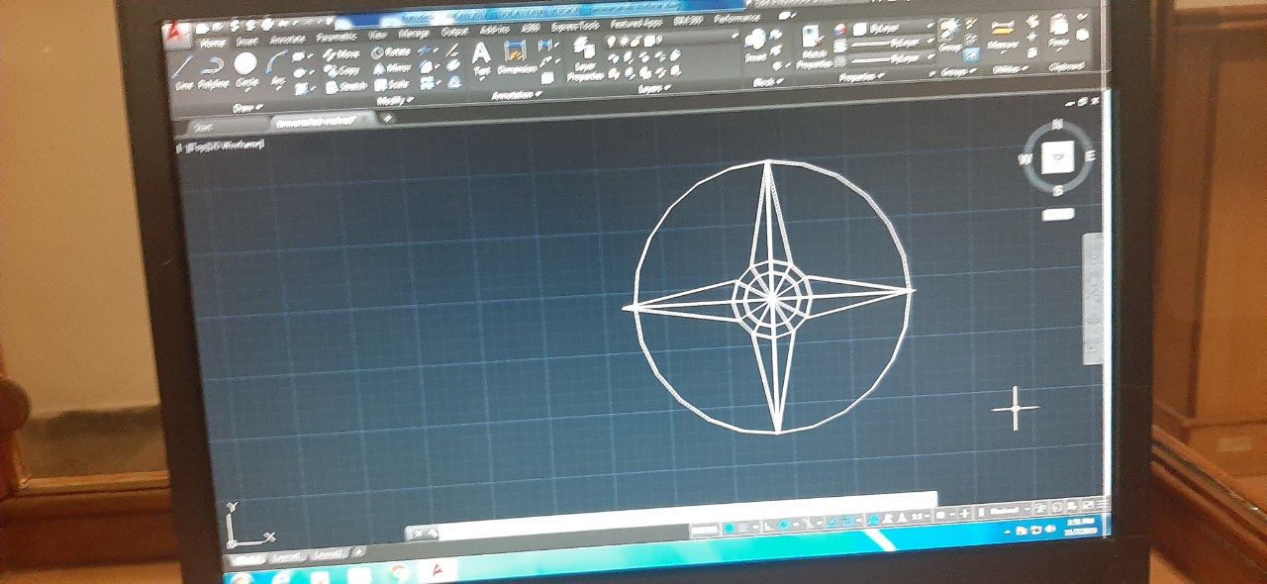Click Match Properties icon
This screenshot has height=584, width=1267.
coord(814,48)
